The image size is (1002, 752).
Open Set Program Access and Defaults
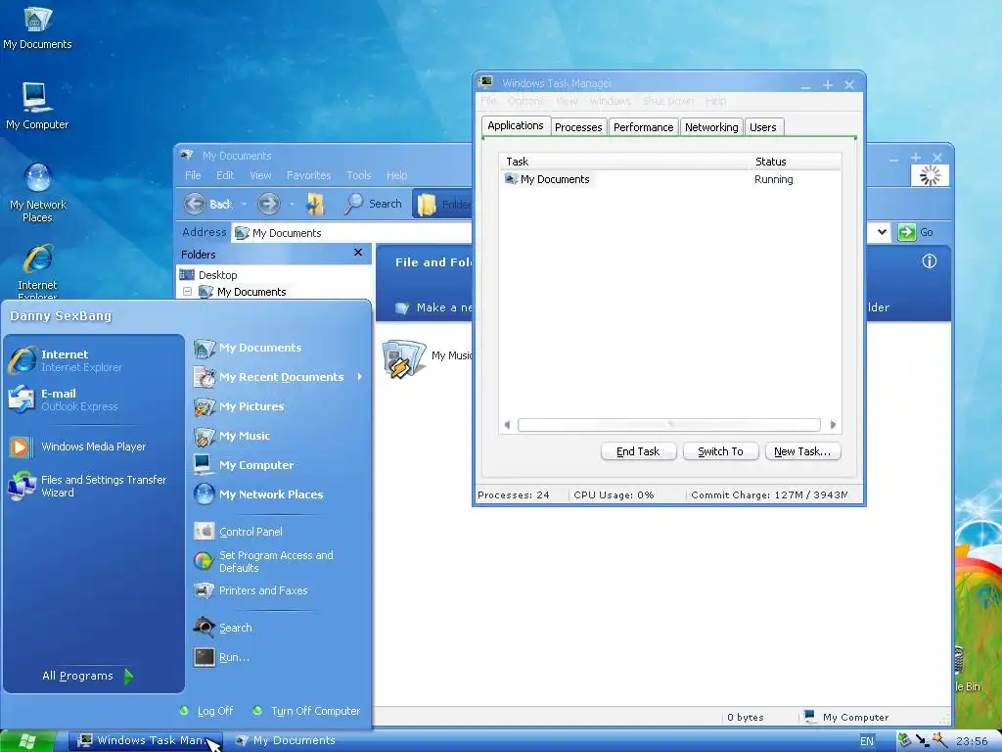pos(264,561)
